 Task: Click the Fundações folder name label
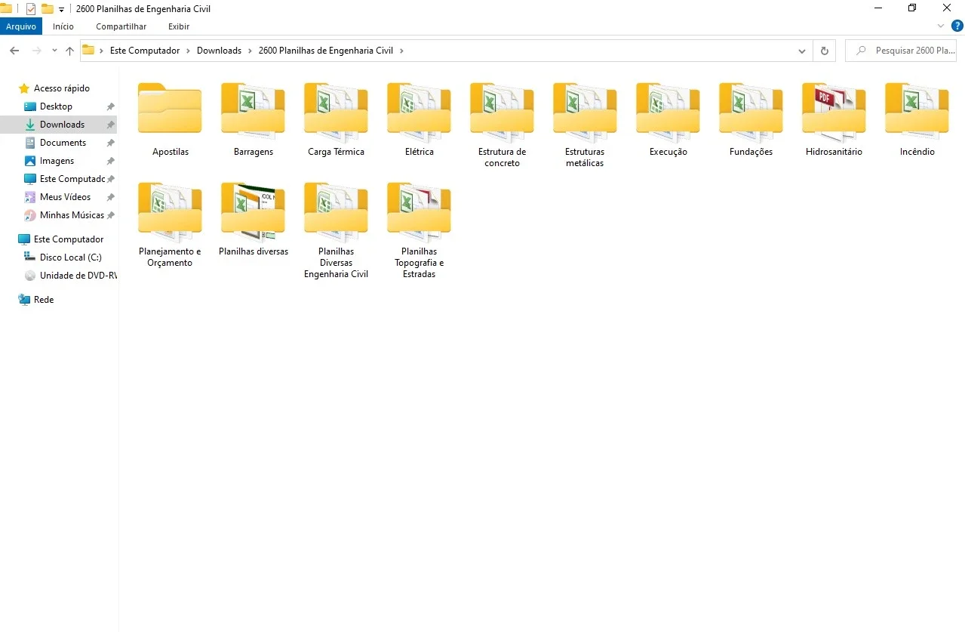pyautogui.click(x=751, y=152)
